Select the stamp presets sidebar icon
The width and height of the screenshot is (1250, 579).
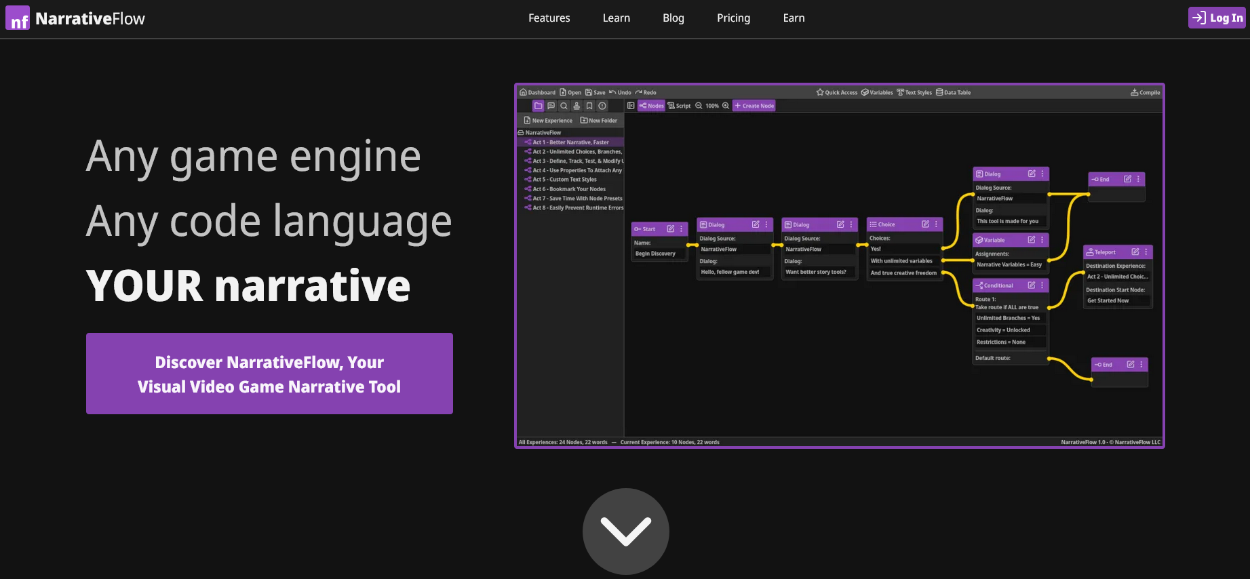coord(577,106)
